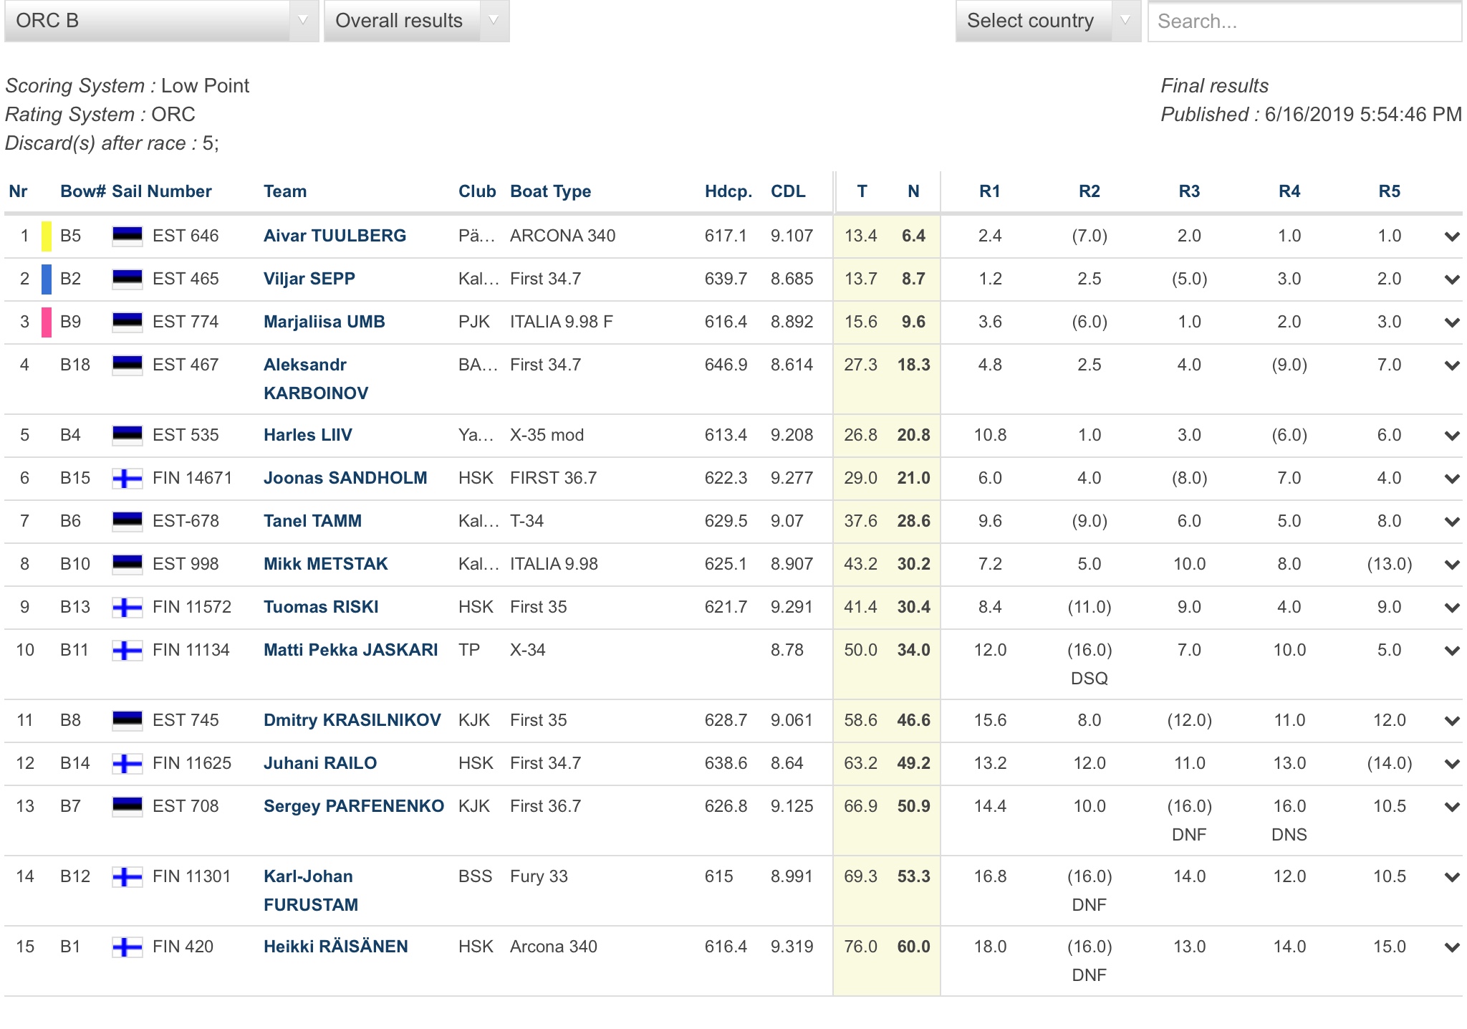Click the yellow swatch in Aivar Tuulberg's row
1467x1029 pixels.
tap(47, 236)
